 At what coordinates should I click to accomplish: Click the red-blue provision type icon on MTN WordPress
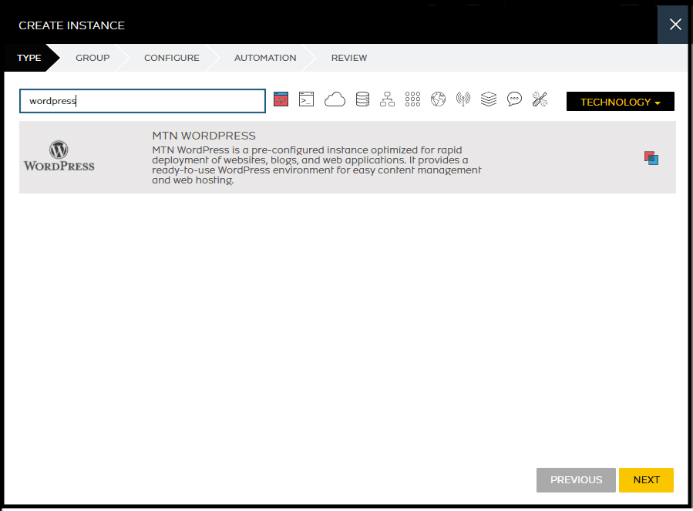[651, 158]
